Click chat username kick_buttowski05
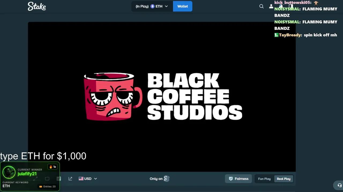Viewport: 343px width, 192px height. click(293, 3)
